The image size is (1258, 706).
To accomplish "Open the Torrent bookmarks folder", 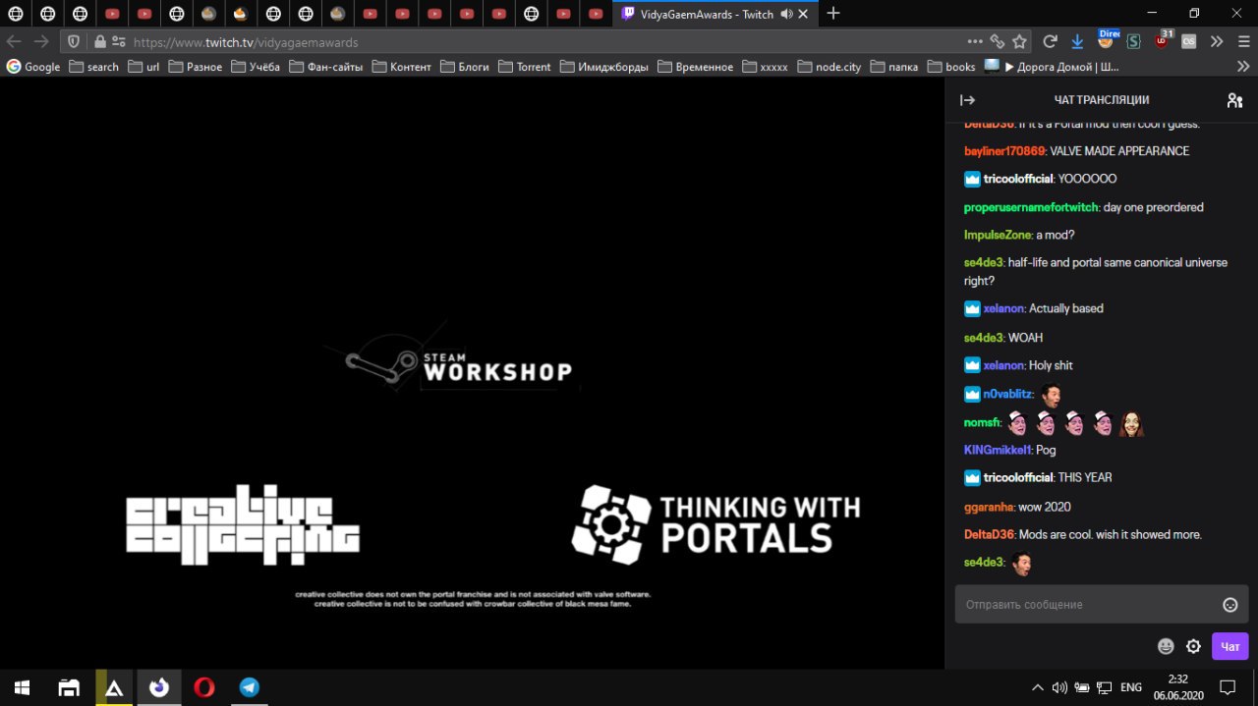I will (x=525, y=67).
